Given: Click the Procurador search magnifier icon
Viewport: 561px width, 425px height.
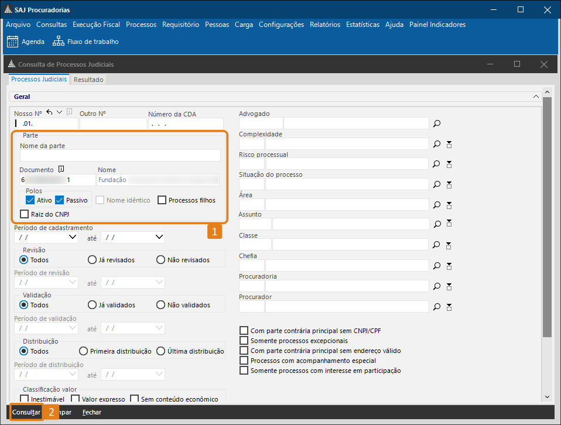Looking at the screenshot, I should (x=436, y=306).
